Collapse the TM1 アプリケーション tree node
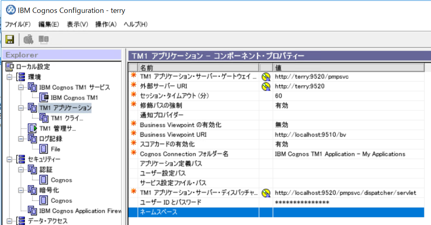This screenshot has width=431, height=225. (x=21, y=108)
